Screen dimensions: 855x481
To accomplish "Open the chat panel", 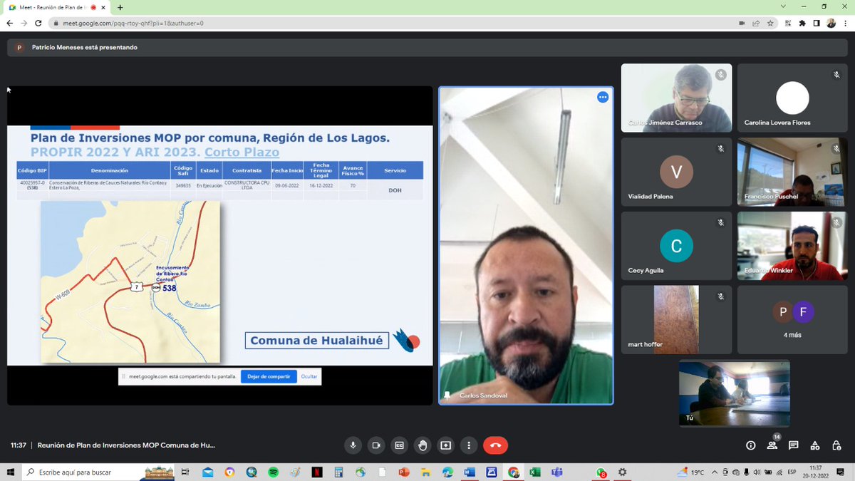I will pos(794,445).
